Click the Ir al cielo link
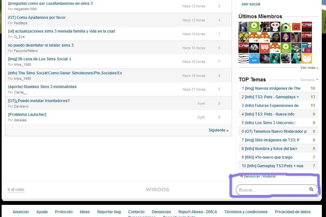Image resolution: width=326 pixels, height=217 pixels. [16, 189]
